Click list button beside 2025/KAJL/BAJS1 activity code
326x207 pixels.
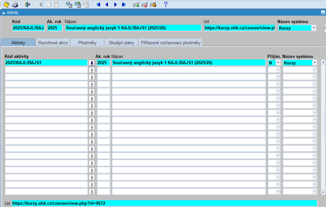(92, 63)
